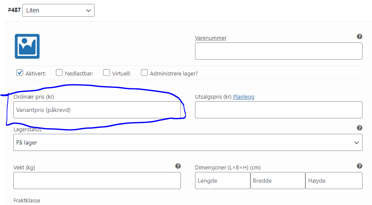Enable the Nedlastbar checkbox
The width and height of the screenshot is (372, 205).
pos(59,73)
